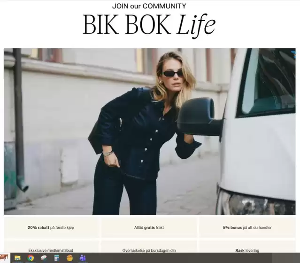Select the Overraskelse på bursdagen din tile
Screen dimensions: 300x263
[149, 247]
